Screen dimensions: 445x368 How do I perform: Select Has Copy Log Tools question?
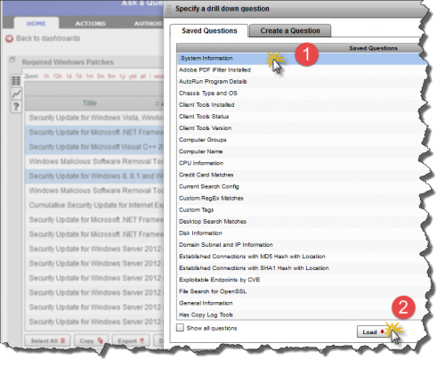[301, 315]
